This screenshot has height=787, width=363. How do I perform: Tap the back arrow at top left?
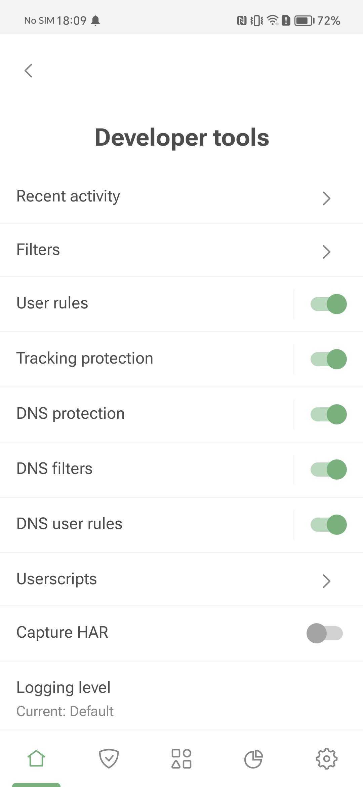pos(28,71)
